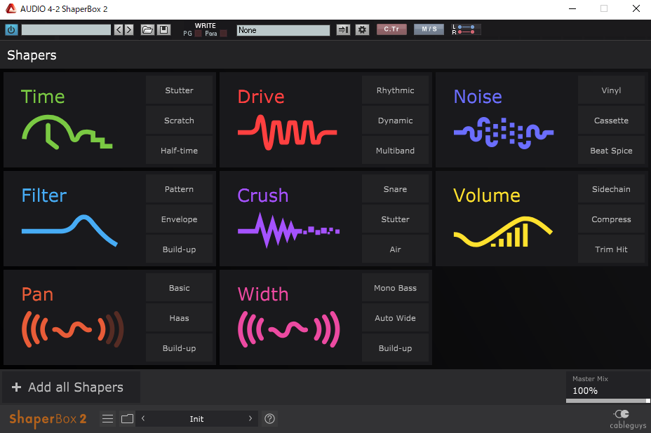Open settings with the gear icon

click(363, 30)
